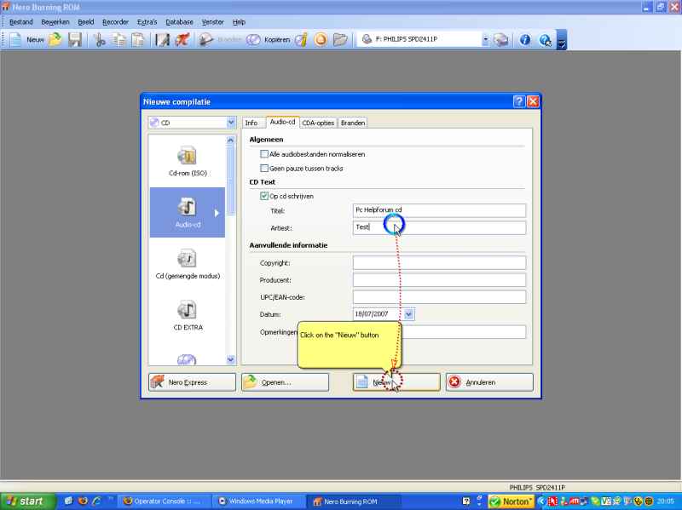Switch to Operator Console in the taskbar
This screenshot has height=510, width=682.
coord(165,501)
